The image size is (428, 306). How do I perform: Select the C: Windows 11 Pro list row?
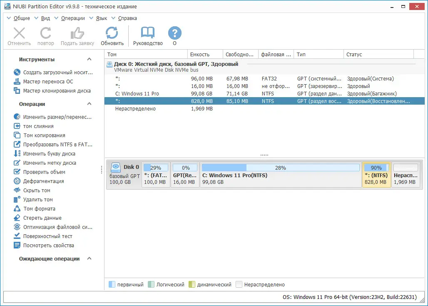point(264,94)
